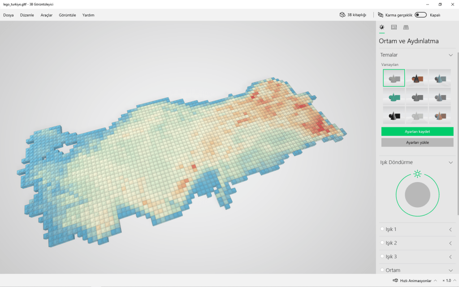This screenshot has width=459, height=287.
Task: Toggle the Karma gerçeklik switch on
Action: pyautogui.click(x=420, y=15)
